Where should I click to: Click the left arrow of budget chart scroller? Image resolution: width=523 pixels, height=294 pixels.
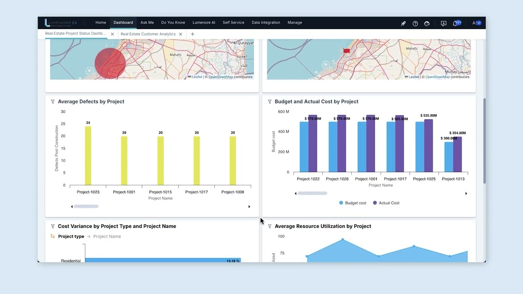click(x=295, y=194)
